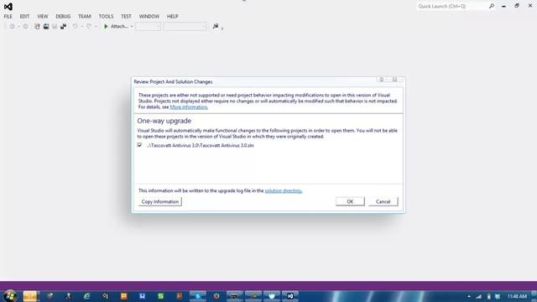Open the TOOLS menu
Image resolution: width=537 pixels, height=302 pixels.
click(x=106, y=16)
